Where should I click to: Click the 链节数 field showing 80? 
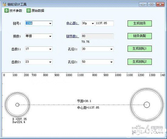pyautogui.click(x=97, y=36)
